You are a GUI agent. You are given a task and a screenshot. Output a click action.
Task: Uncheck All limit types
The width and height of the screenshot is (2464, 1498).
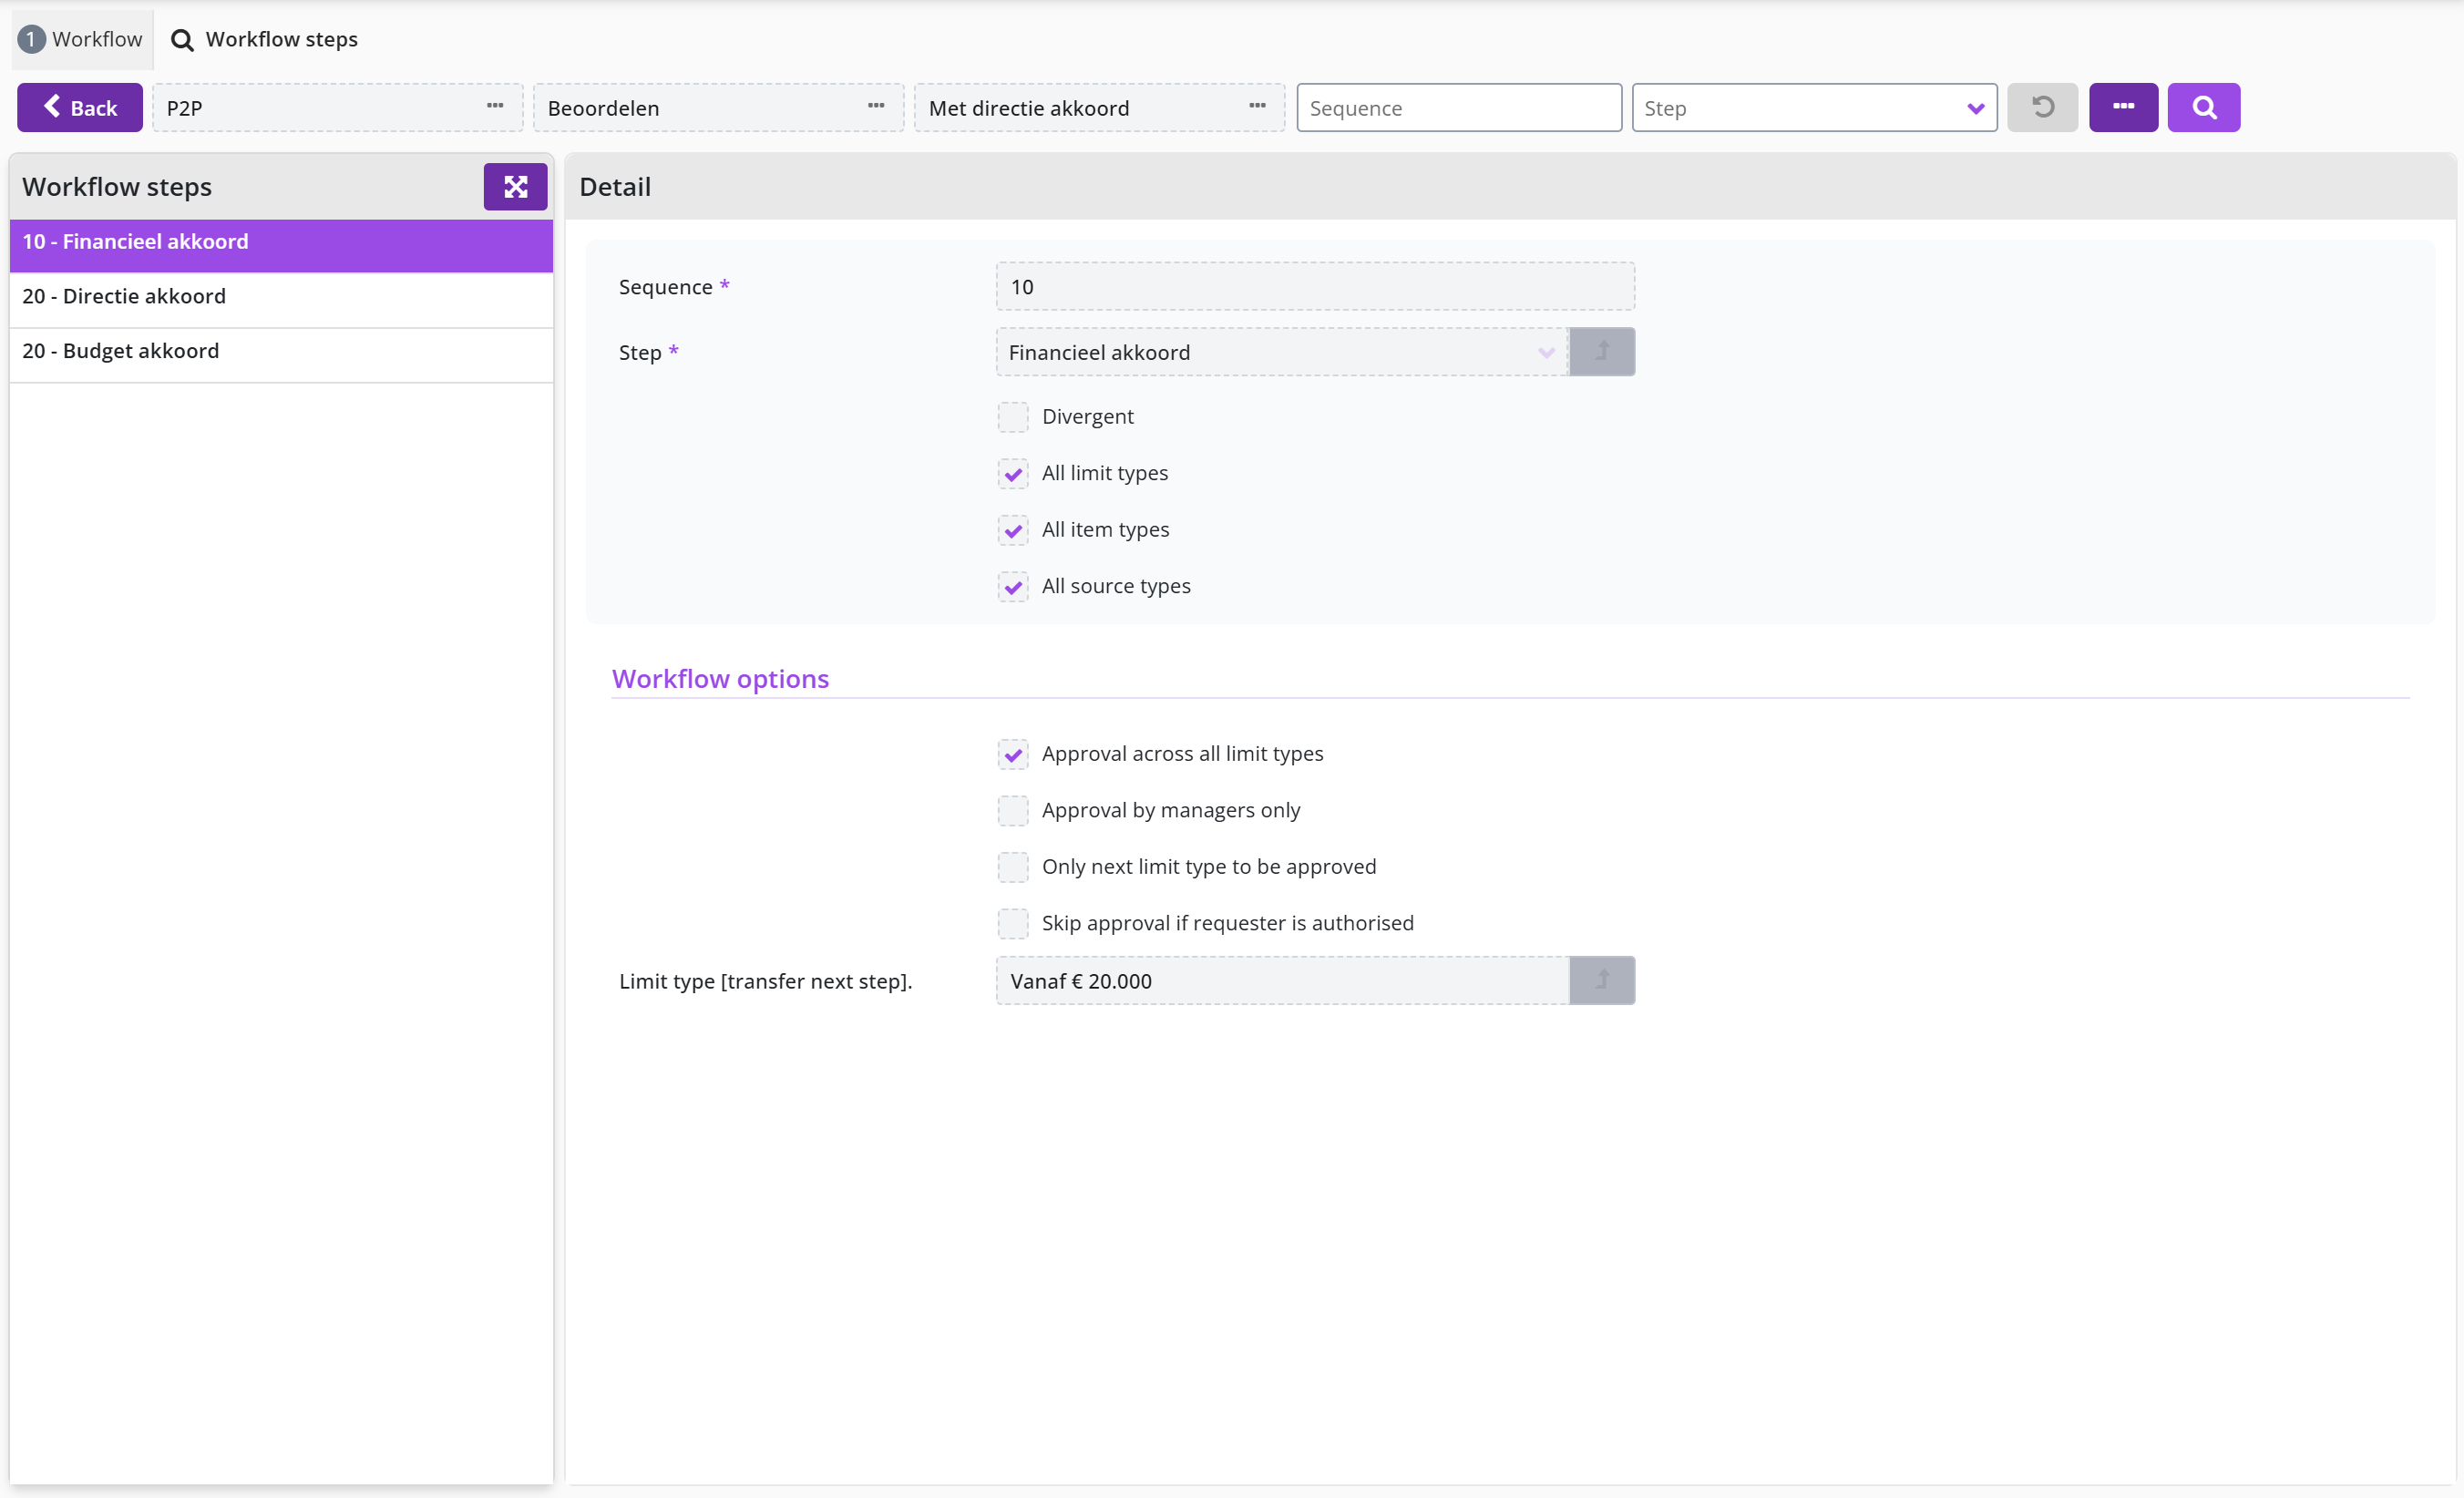coord(1012,474)
